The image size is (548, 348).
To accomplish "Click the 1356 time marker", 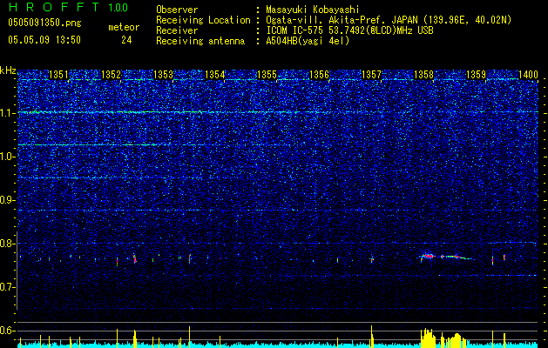I will tap(319, 74).
